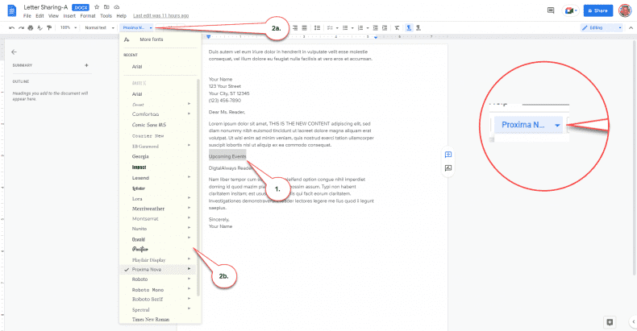Star the Letter Sharing-A document
The image size is (637, 331).
pos(97,7)
